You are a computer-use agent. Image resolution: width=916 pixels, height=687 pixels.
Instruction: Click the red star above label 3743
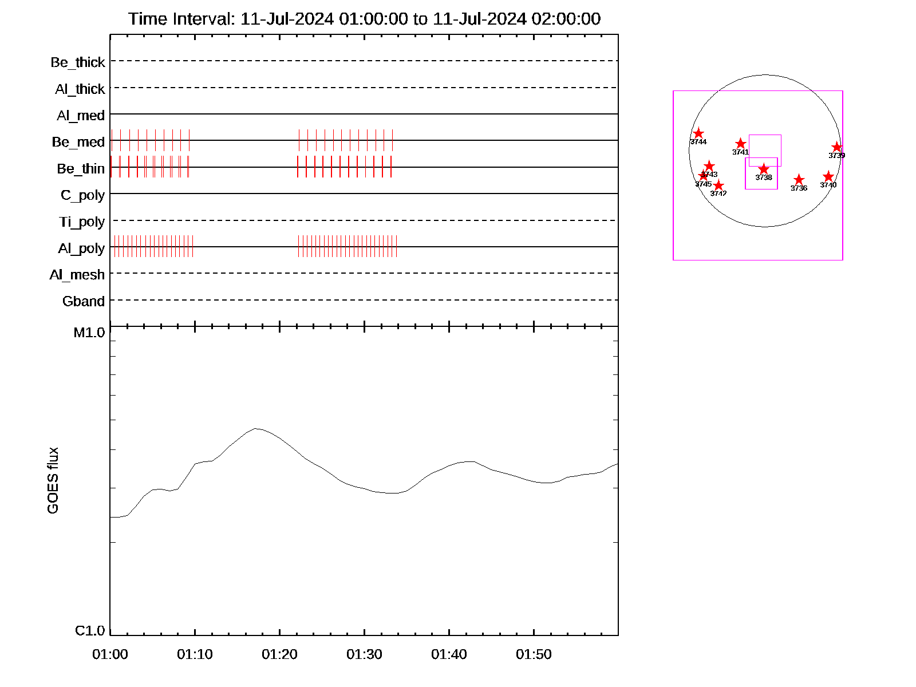pos(709,166)
